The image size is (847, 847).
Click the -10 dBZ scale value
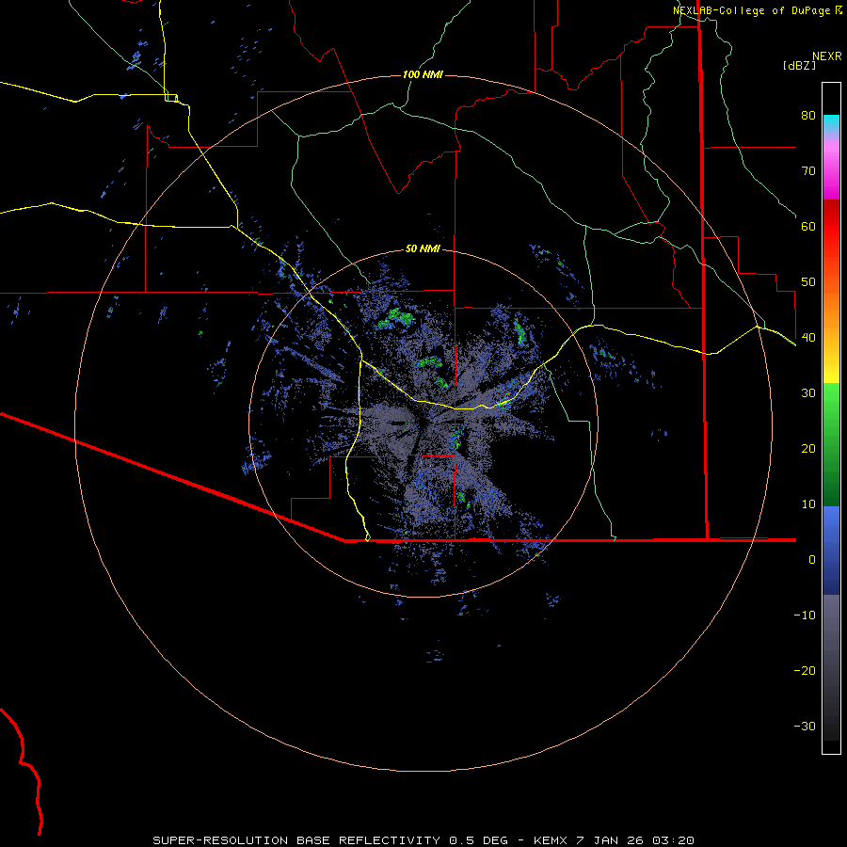click(x=805, y=615)
